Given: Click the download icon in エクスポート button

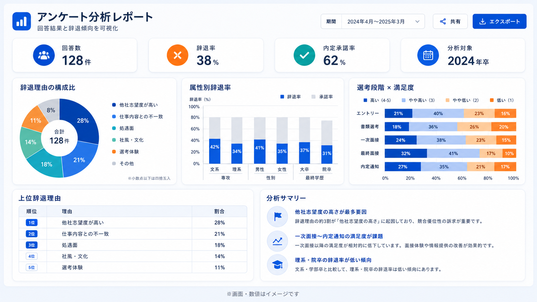Looking at the screenshot, I should pos(482,22).
